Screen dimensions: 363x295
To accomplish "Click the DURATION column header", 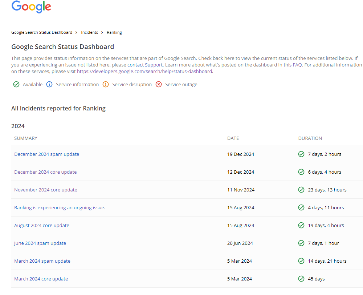I will point(310,138).
